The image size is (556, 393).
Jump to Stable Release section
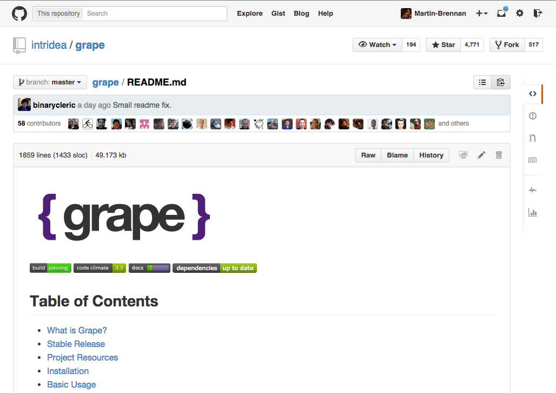76,344
